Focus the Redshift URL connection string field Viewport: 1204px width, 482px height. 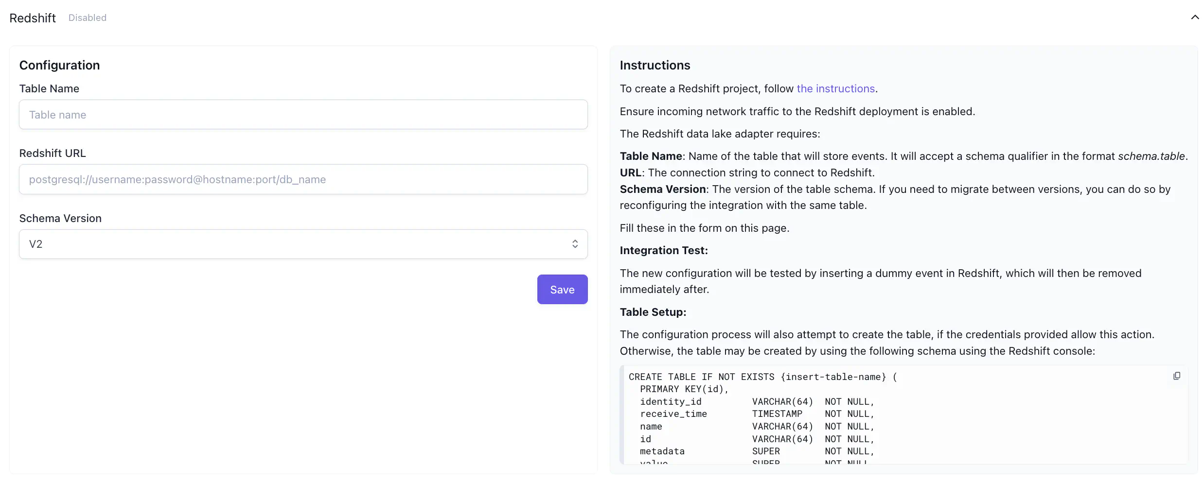click(x=303, y=179)
